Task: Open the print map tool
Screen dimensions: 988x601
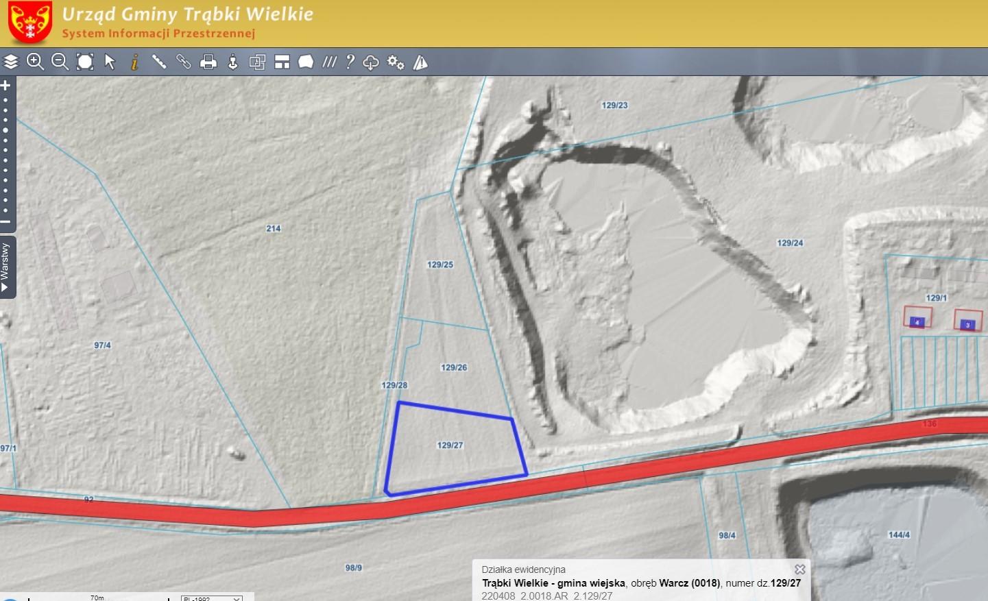Action: pos(208,62)
